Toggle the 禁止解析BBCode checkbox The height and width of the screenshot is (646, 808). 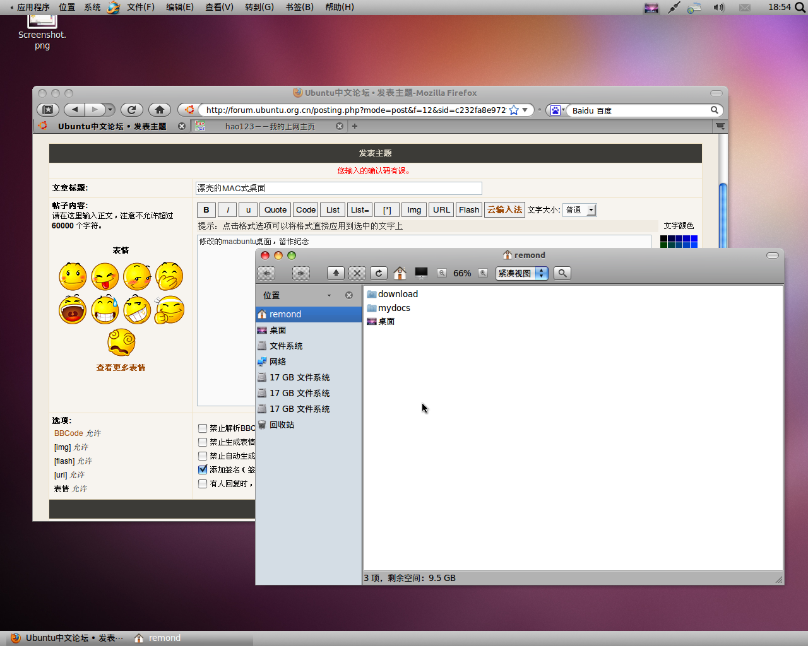coord(203,428)
